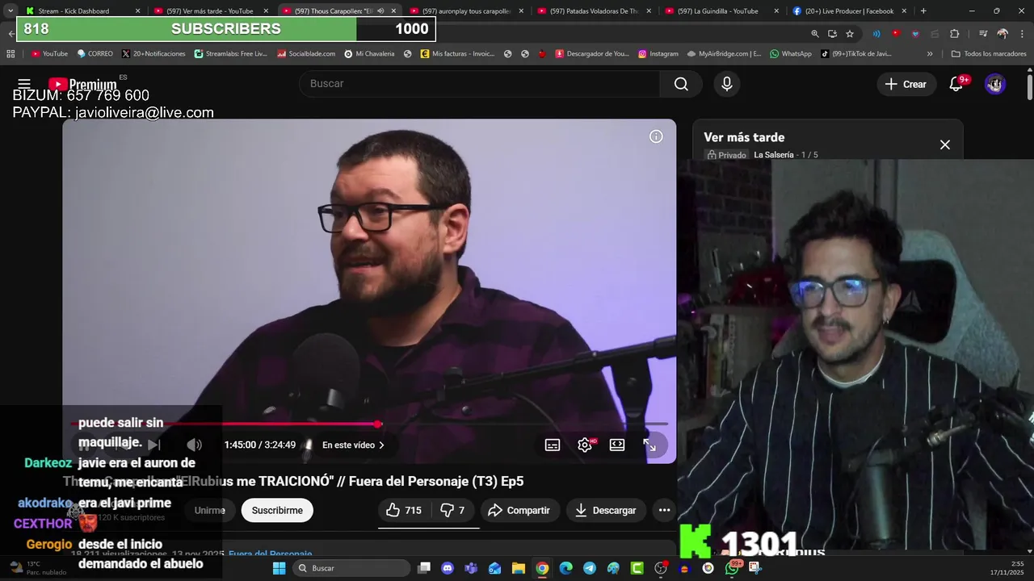Open the CORREO bookmark
The width and height of the screenshot is (1034, 581).
pos(95,53)
